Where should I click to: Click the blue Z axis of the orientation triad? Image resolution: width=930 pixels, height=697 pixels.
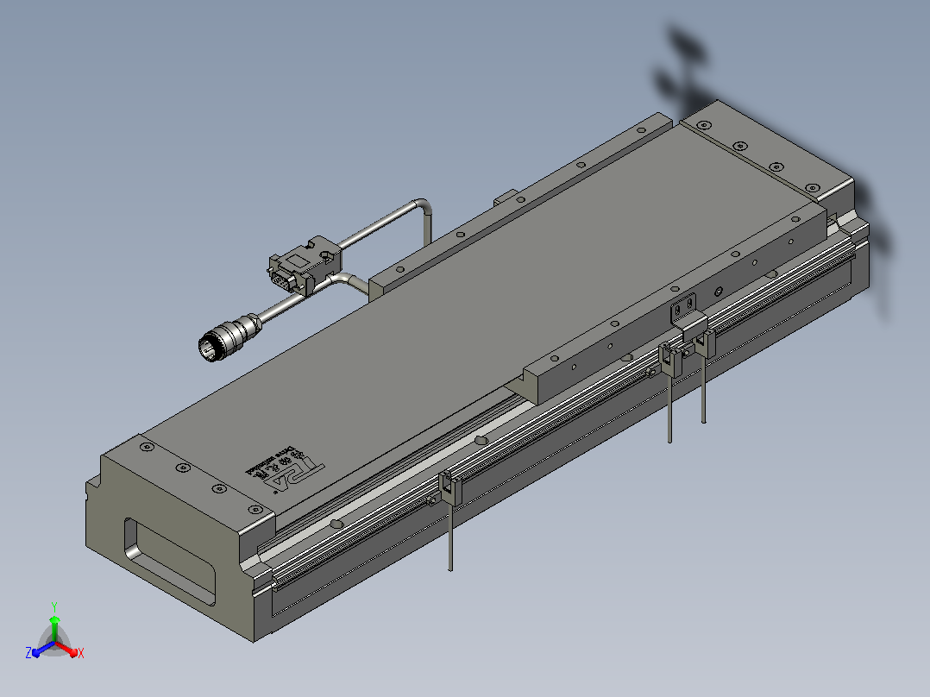(x=40, y=649)
